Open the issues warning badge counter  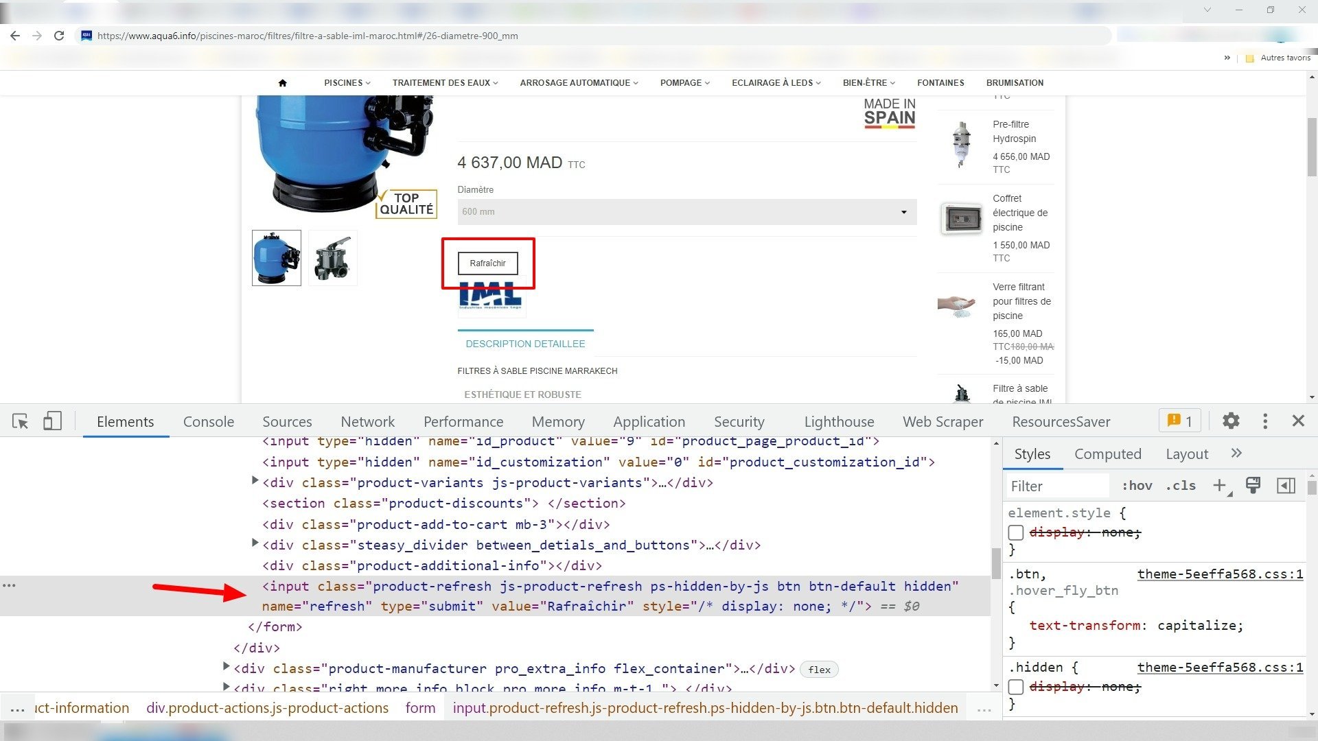coord(1179,421)
